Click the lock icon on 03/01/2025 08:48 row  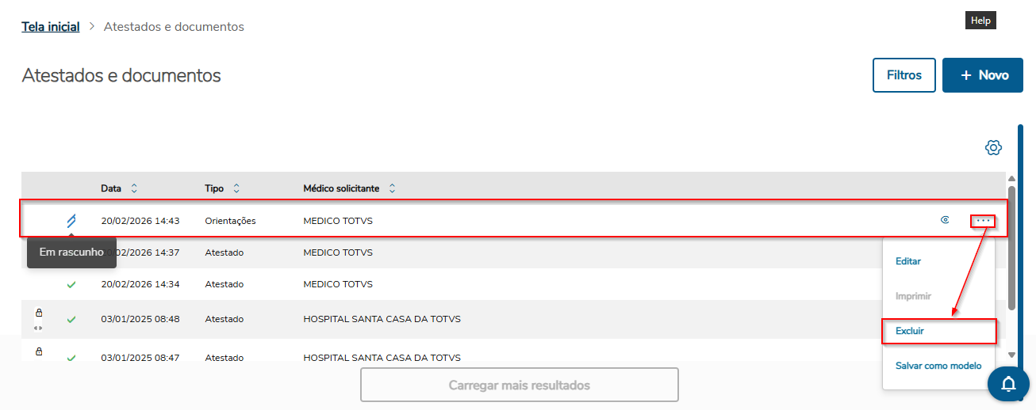pos(39,313)
